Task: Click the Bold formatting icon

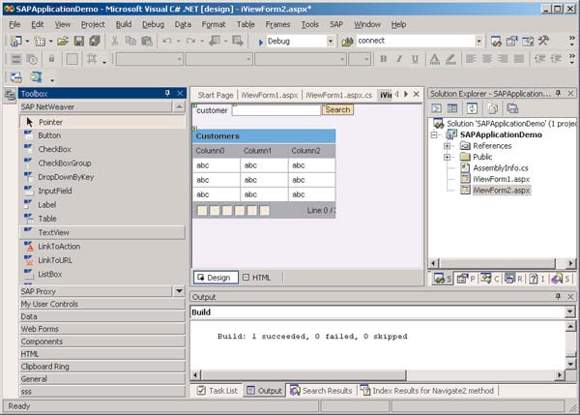Action: point(384,59)
